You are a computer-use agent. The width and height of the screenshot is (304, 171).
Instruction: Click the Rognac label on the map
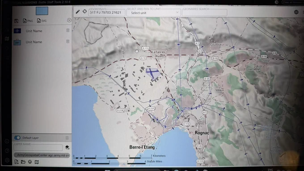tap(202, 133)
